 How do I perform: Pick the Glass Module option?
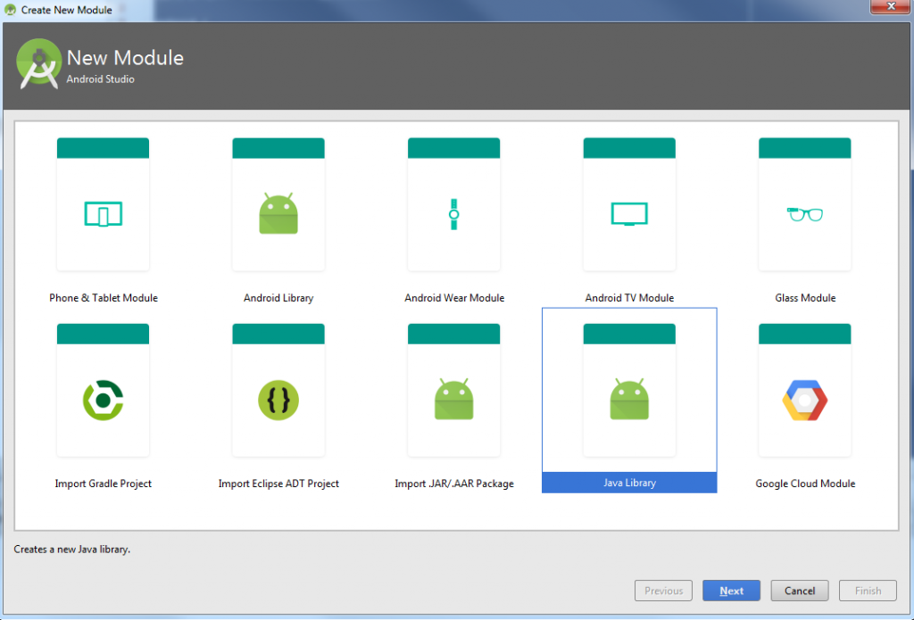coord(804,203)
